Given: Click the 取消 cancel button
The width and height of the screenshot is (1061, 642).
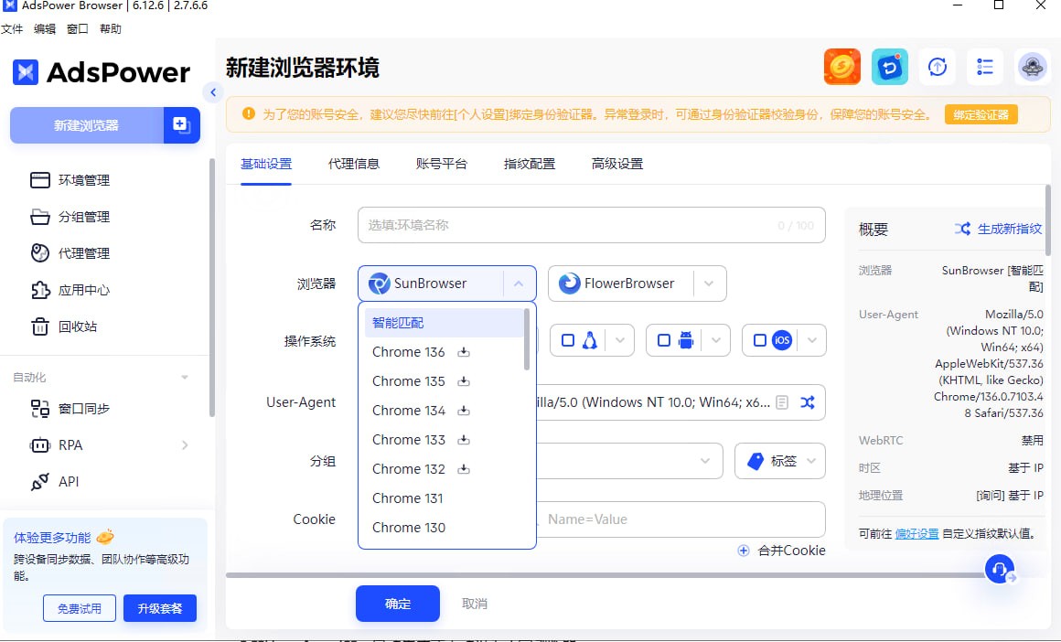Looking at the screenshot, I should point(475,604).
